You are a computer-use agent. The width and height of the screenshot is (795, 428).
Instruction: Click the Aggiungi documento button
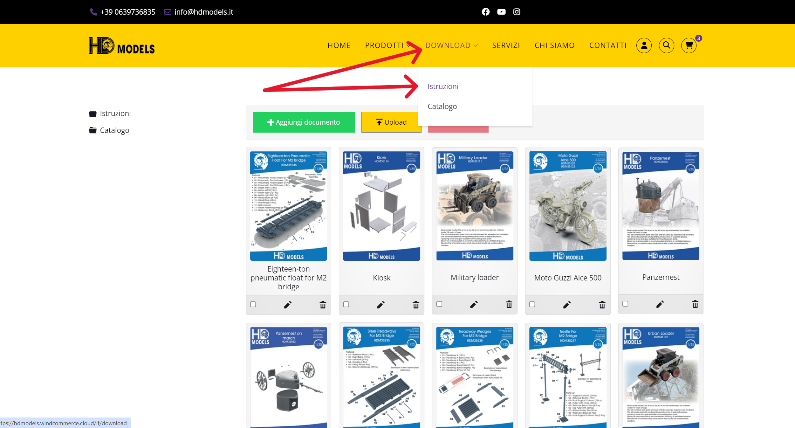click(304, 122)
